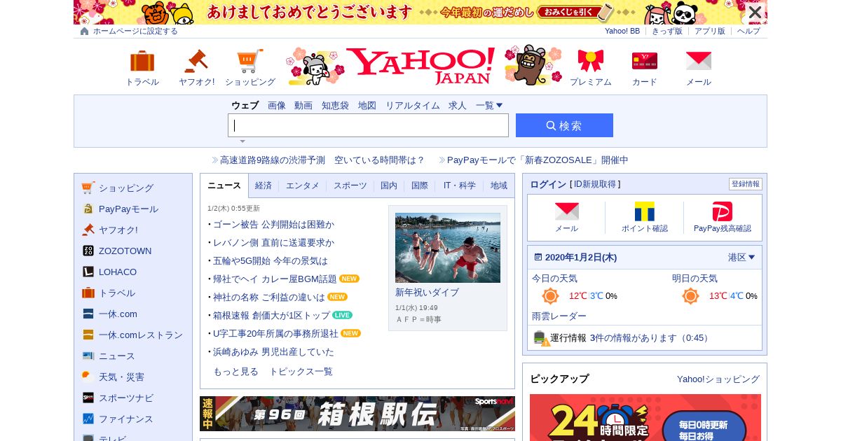
Task: Open ショッピング in the left sidebar
Action: (x=126, y=188)
